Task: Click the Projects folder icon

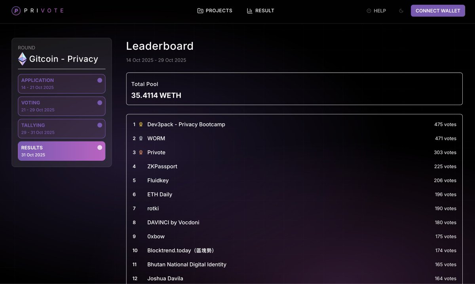Action: coord(200,11)
